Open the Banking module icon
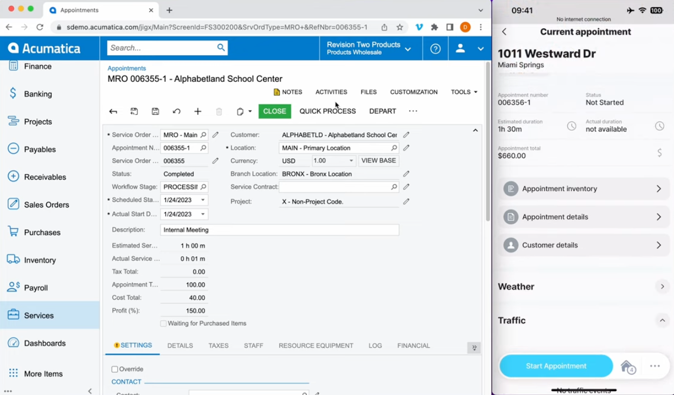This screenshot has height=395, width=674. point(13,94)
